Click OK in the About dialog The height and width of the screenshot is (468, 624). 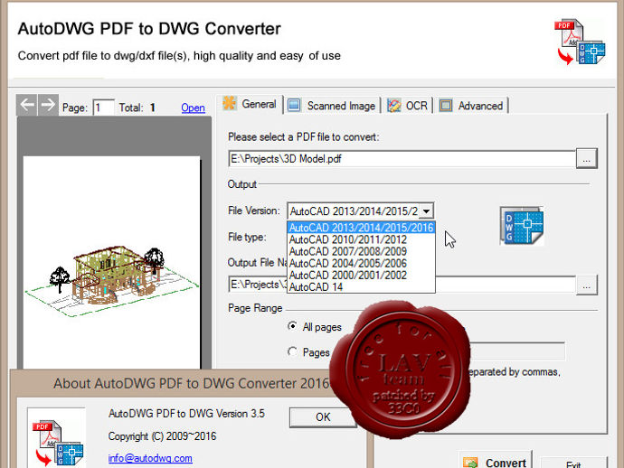pyautogui.click(x=323, y=417)
